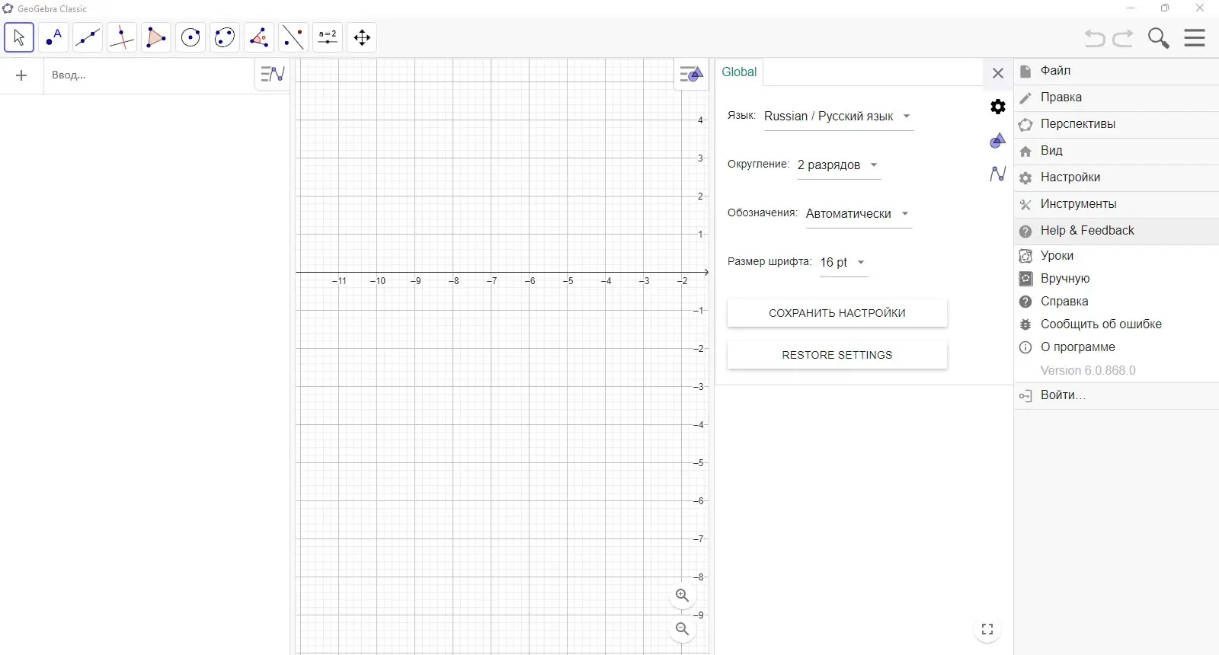Toggle the hamburger main menu
The width and height of the screenshot is (1219, 655).
pos(1195,38)
